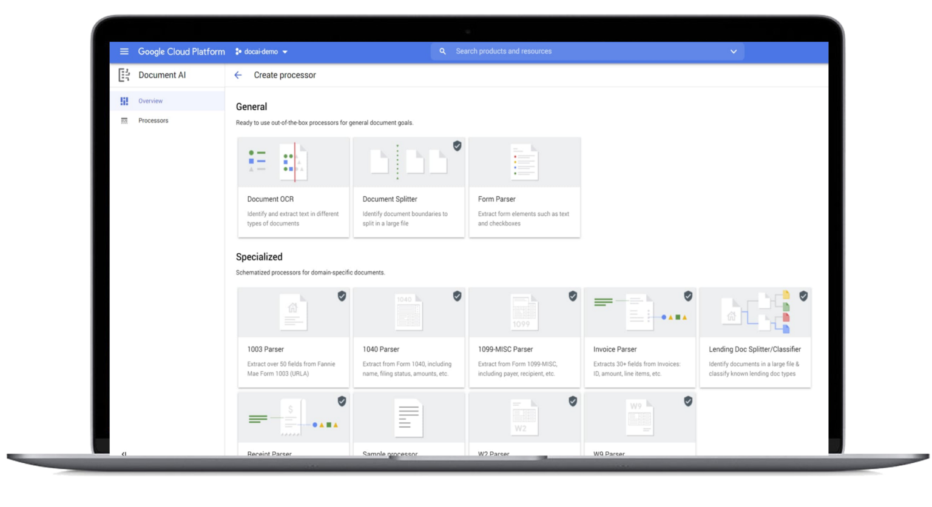Click the shield badge on W2 Parser

tap(573, 402)
